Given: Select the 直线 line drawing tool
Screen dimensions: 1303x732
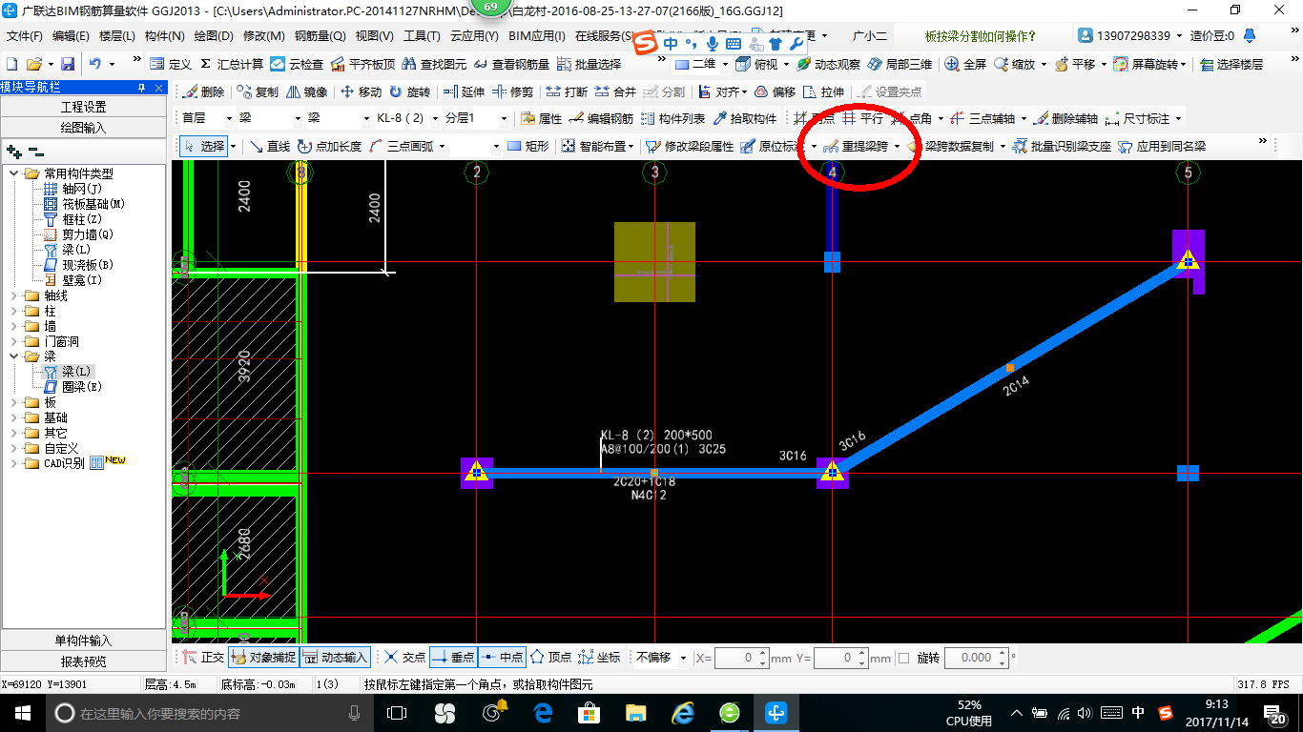Looking at the screenshot, I should tap(269, 147).
